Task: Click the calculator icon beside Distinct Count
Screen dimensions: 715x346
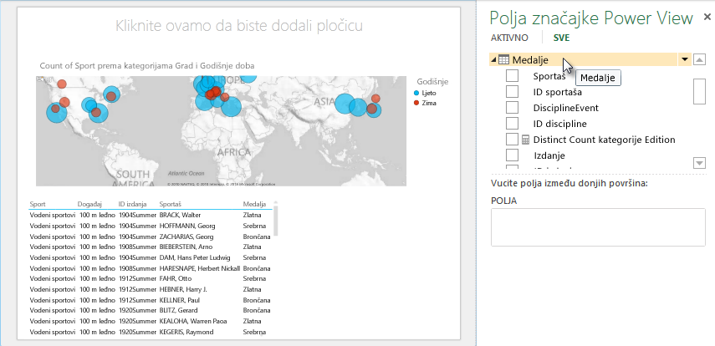Action: coord(525,140)
